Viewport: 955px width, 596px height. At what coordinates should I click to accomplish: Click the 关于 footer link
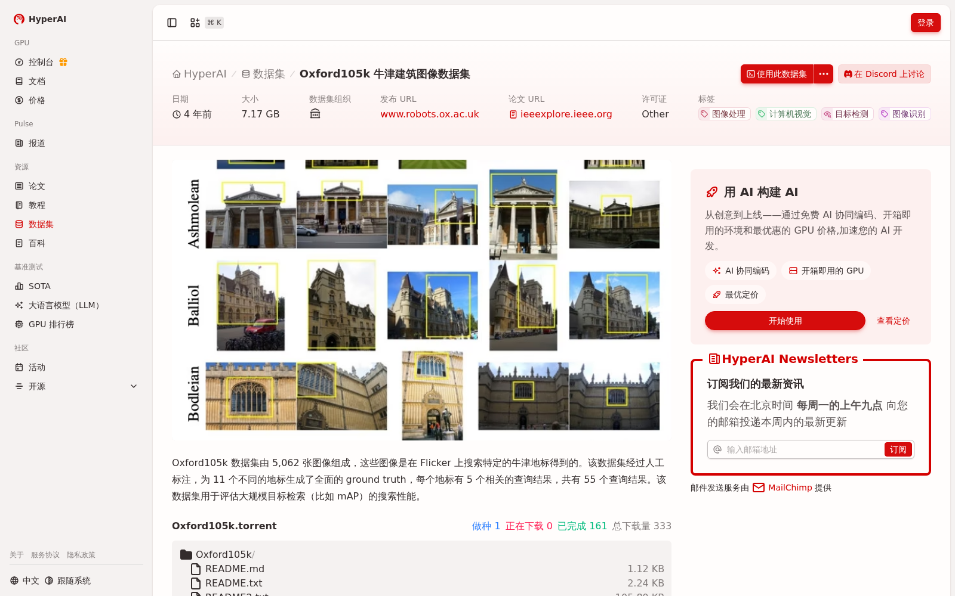point(17,555)
